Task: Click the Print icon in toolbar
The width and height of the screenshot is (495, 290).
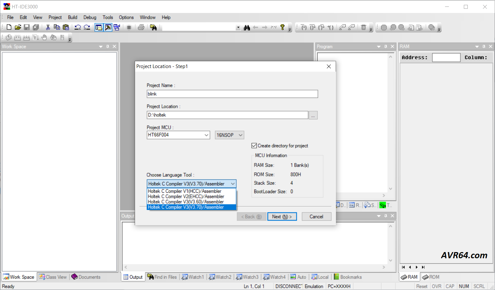Action: click(141, 28)
